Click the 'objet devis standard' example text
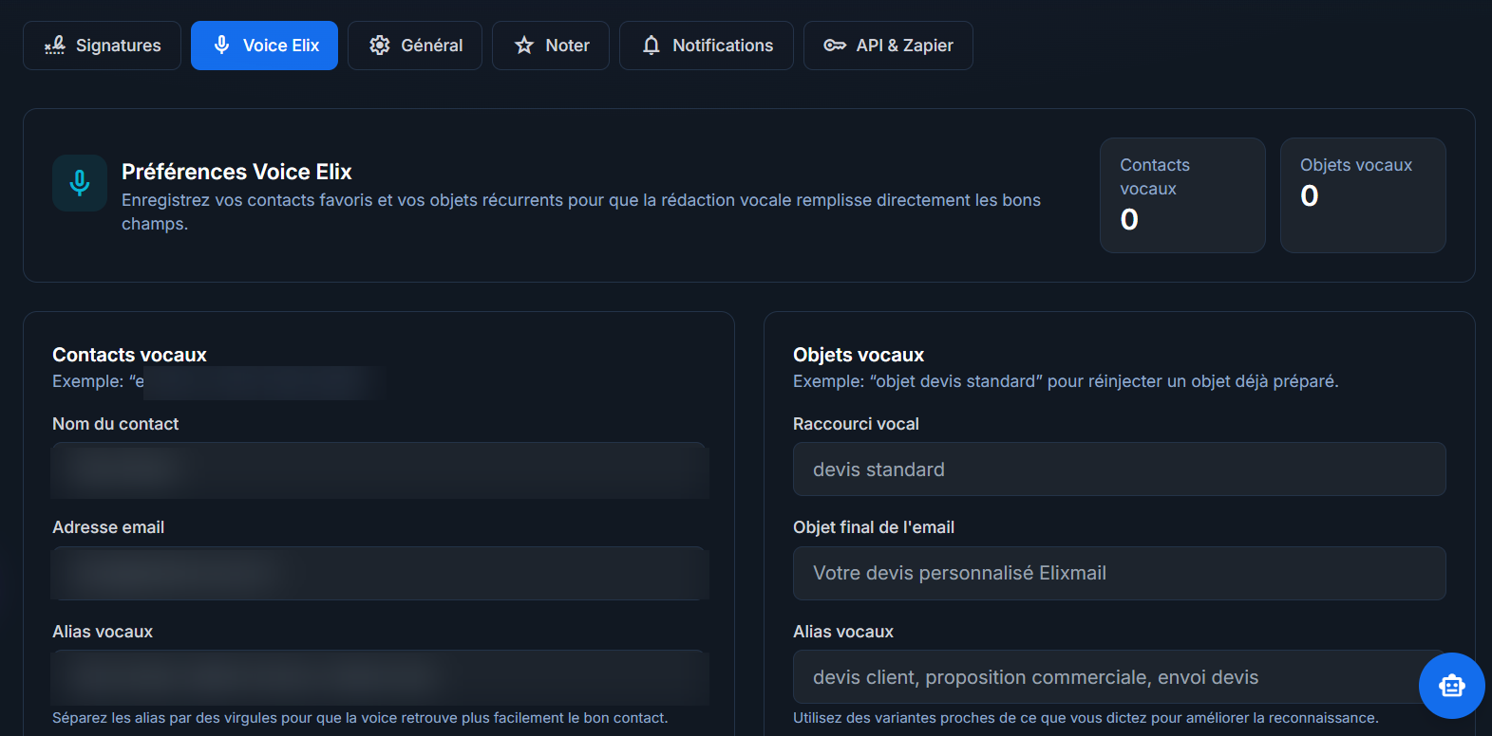 [1066, 381]
